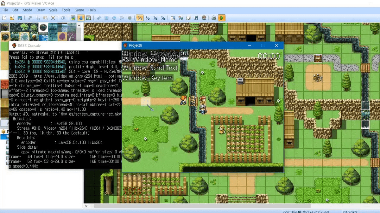Click the Delete X toolbar icon
The height and width of the screenshot is (213, 380).
(x=53, y=18)
